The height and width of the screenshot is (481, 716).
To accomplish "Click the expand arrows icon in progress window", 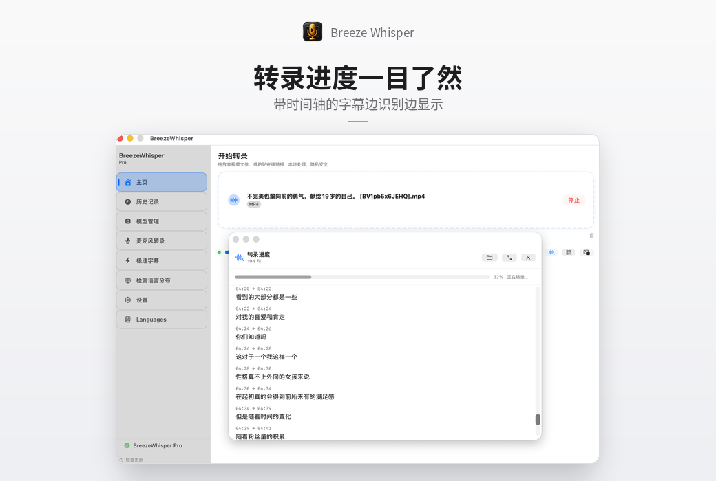I will tap(509, 258).
